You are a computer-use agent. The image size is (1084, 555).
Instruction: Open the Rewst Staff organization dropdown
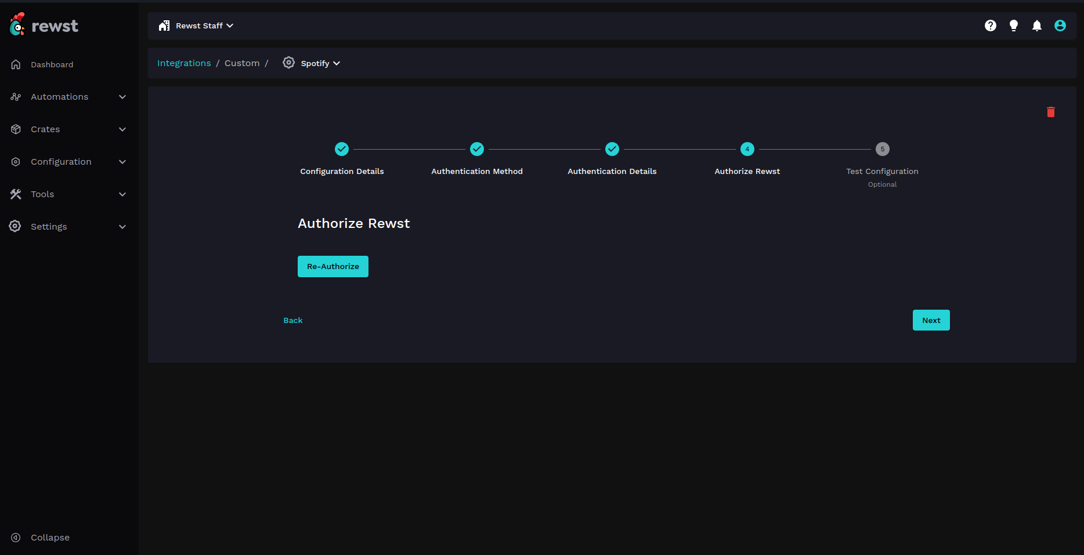click(196, 26)
